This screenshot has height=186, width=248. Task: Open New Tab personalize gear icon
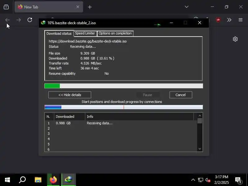235,39
